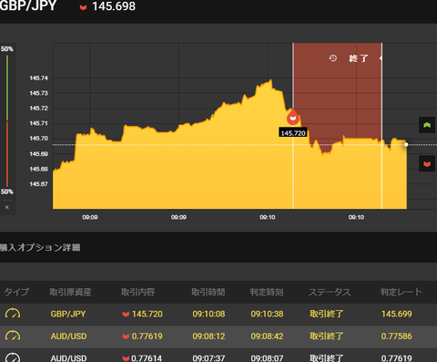This screenshot has width=437, height=362.
Task: Click the 145.70 price axis label
Action: pos(38,139)
